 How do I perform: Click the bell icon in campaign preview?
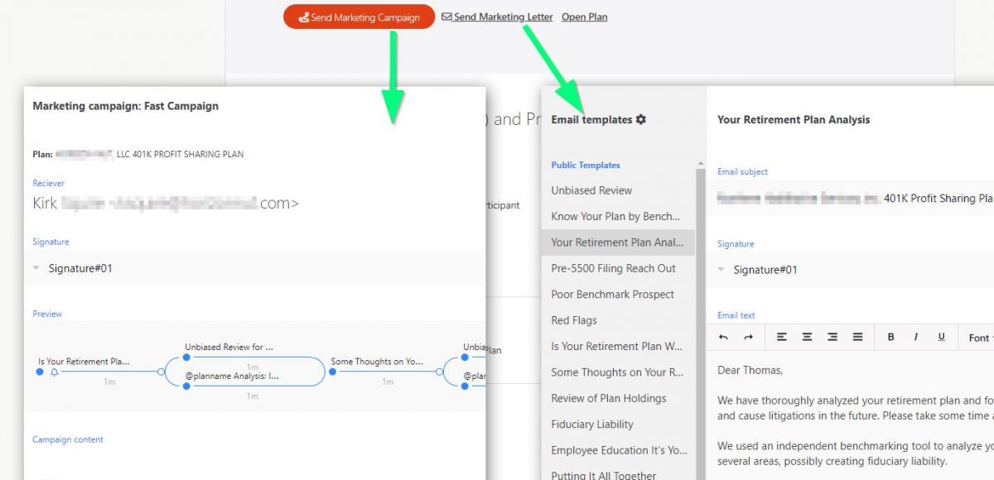coord(55,372)
